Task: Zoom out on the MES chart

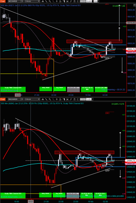Action: tap(53, 1)
